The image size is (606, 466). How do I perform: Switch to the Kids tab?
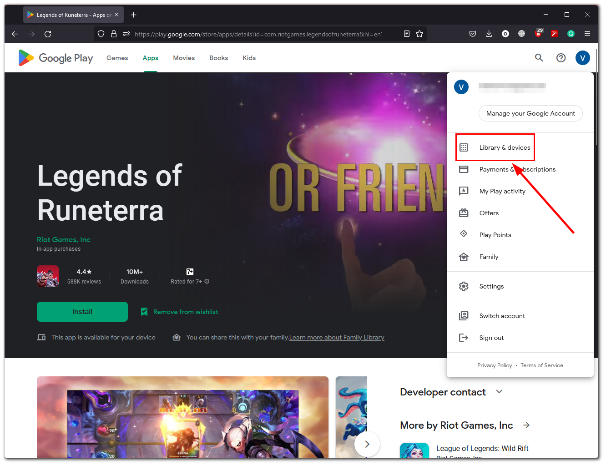click(x=249, y=58)
